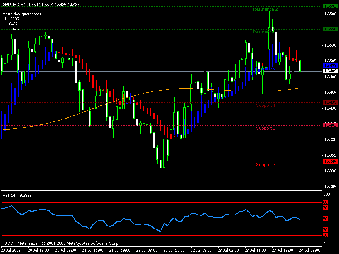Click the FXDD MetaTrader copyright text
The height and width of the screenshot is (254, 339).
point(61,243)
